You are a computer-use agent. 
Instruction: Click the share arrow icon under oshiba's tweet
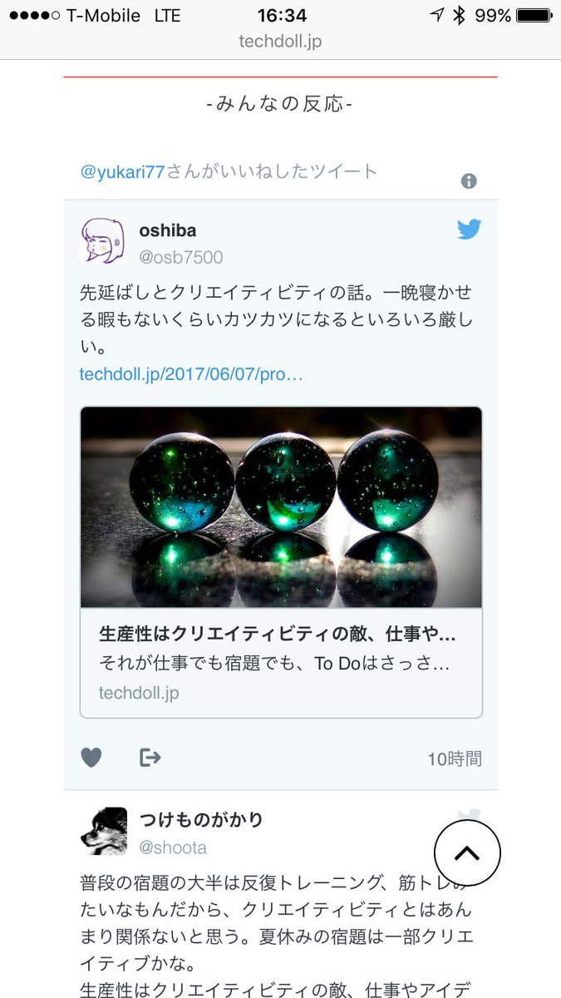point(150,757)
